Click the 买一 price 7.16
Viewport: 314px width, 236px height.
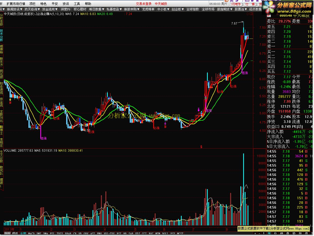point(287,52)
